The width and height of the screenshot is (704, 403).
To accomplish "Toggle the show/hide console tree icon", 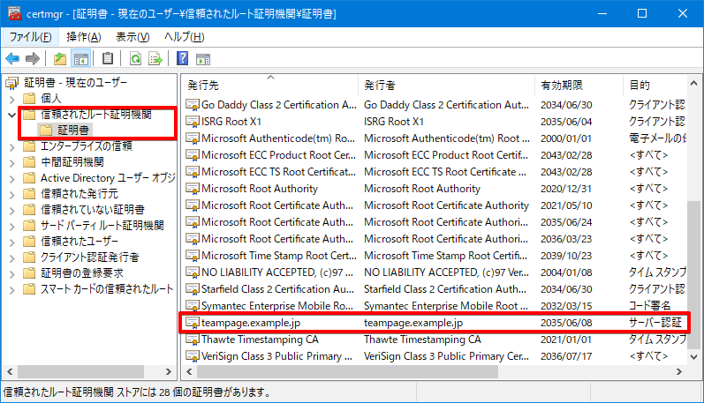I will (x=80, y=59).
